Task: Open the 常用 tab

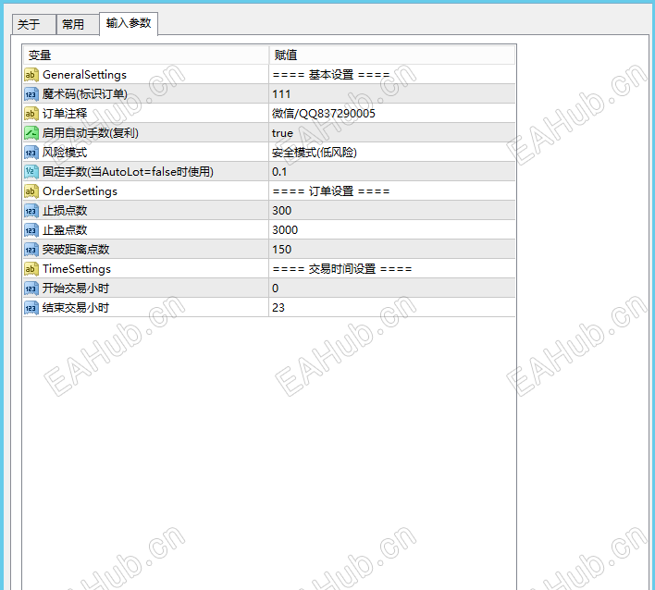Action: click(x=78, y=24)
